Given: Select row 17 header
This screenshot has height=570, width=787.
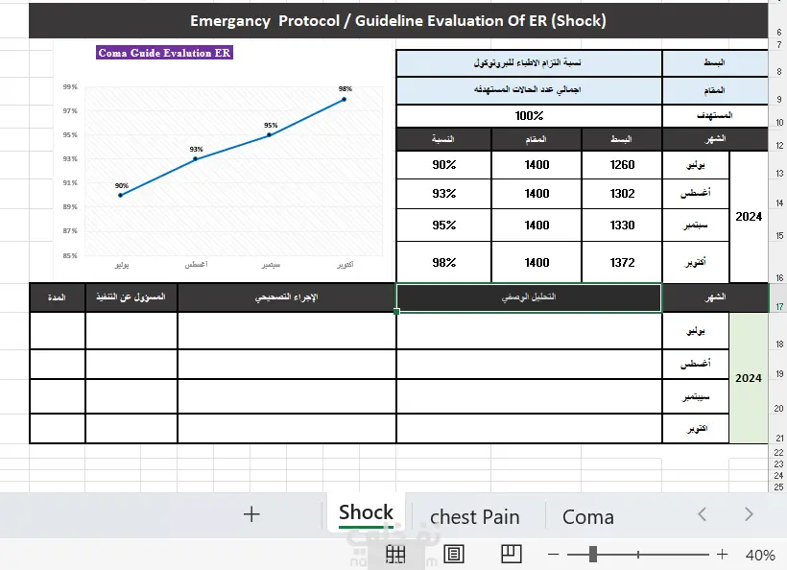Looking at the screenshot, I should click(x=778, y=306).
